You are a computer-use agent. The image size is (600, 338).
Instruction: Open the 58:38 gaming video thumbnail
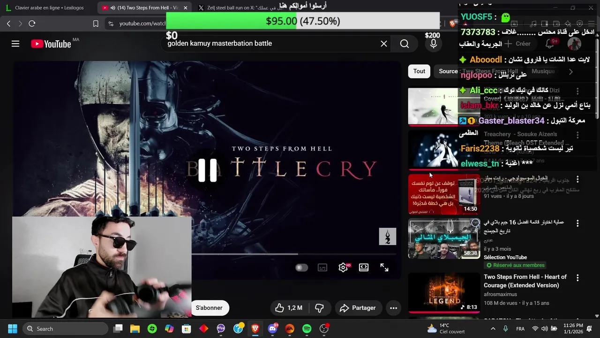(x=444, y=238)
